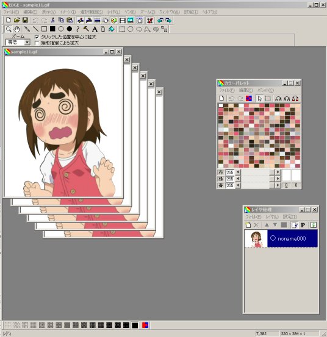Toggle the grid display icon
327x337 pixels.
[x=149, y=21]
